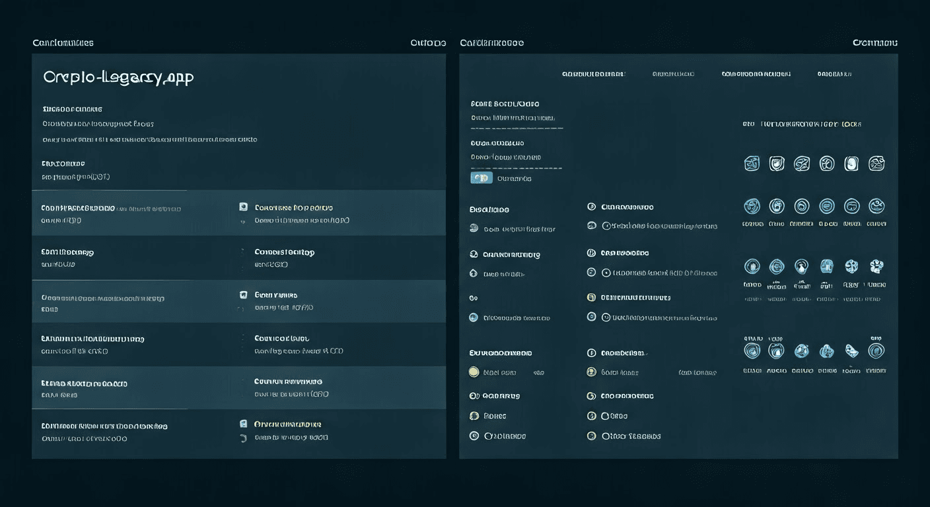
Task: Click flower-shaped last icon in third icon row
Action: point(876,266)
